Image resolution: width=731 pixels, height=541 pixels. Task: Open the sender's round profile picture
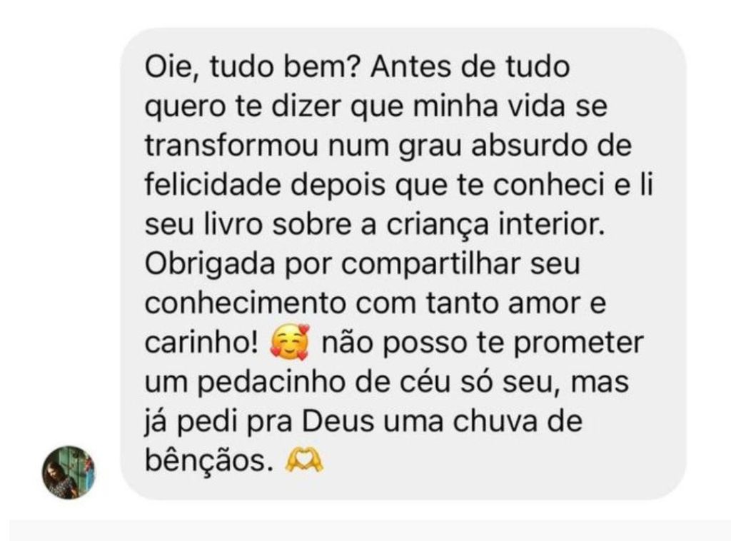click(x=69, y=472)
